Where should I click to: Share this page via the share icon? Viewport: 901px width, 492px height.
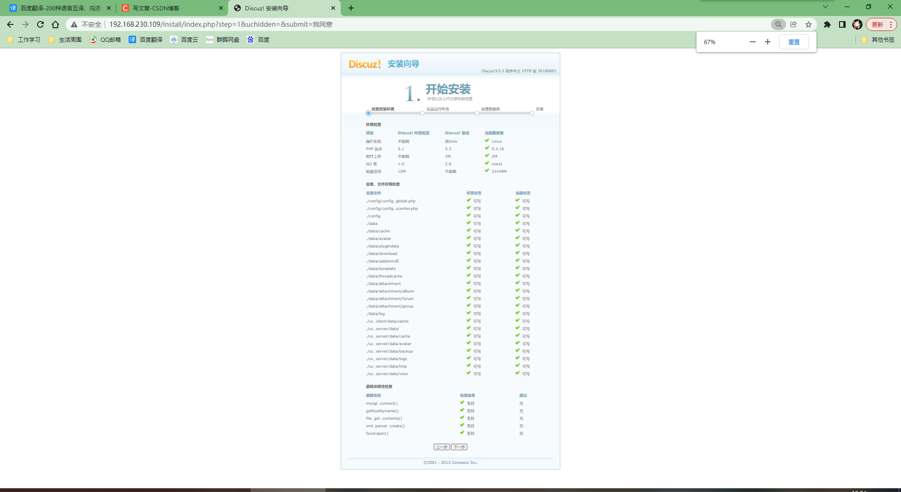pyautogui.click(x=794, y=24)
